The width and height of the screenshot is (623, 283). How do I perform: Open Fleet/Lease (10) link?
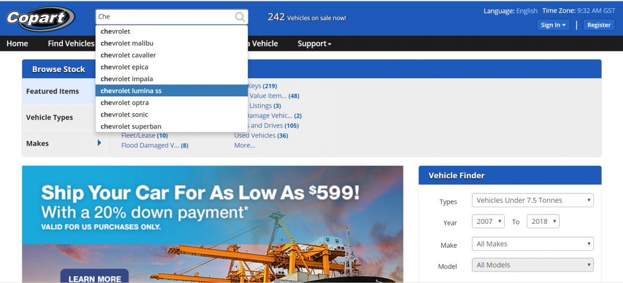[144, 135]
